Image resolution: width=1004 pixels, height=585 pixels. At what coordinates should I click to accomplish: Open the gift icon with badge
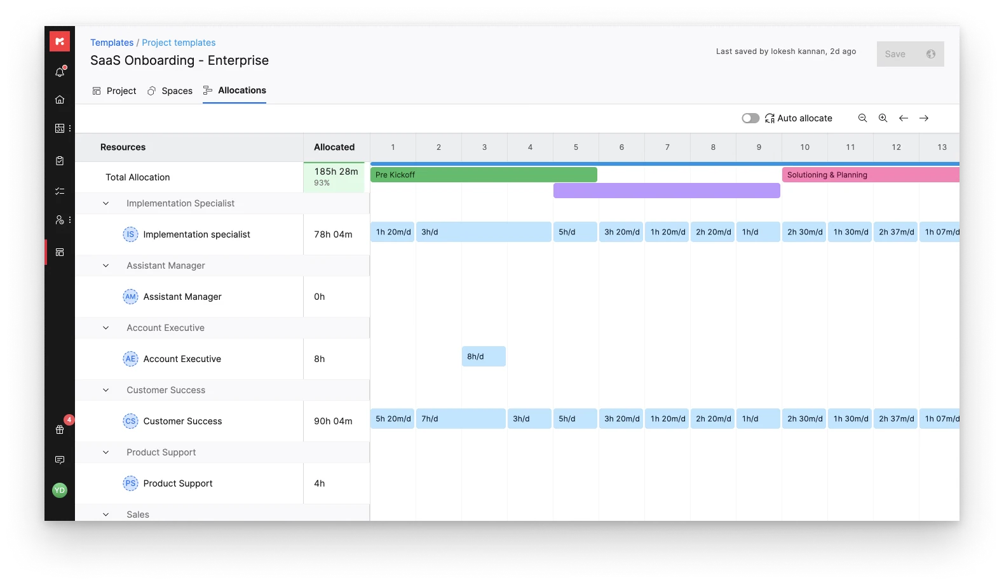pyautogui.click(x=60, y=429)
